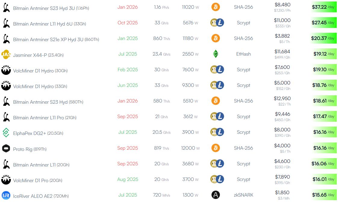
Task: Click the Proto Rig hexagon logo
Action: (x=6, y=148)
